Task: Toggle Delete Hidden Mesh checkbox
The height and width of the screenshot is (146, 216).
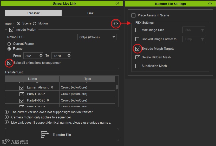Action: pos(138,57)
